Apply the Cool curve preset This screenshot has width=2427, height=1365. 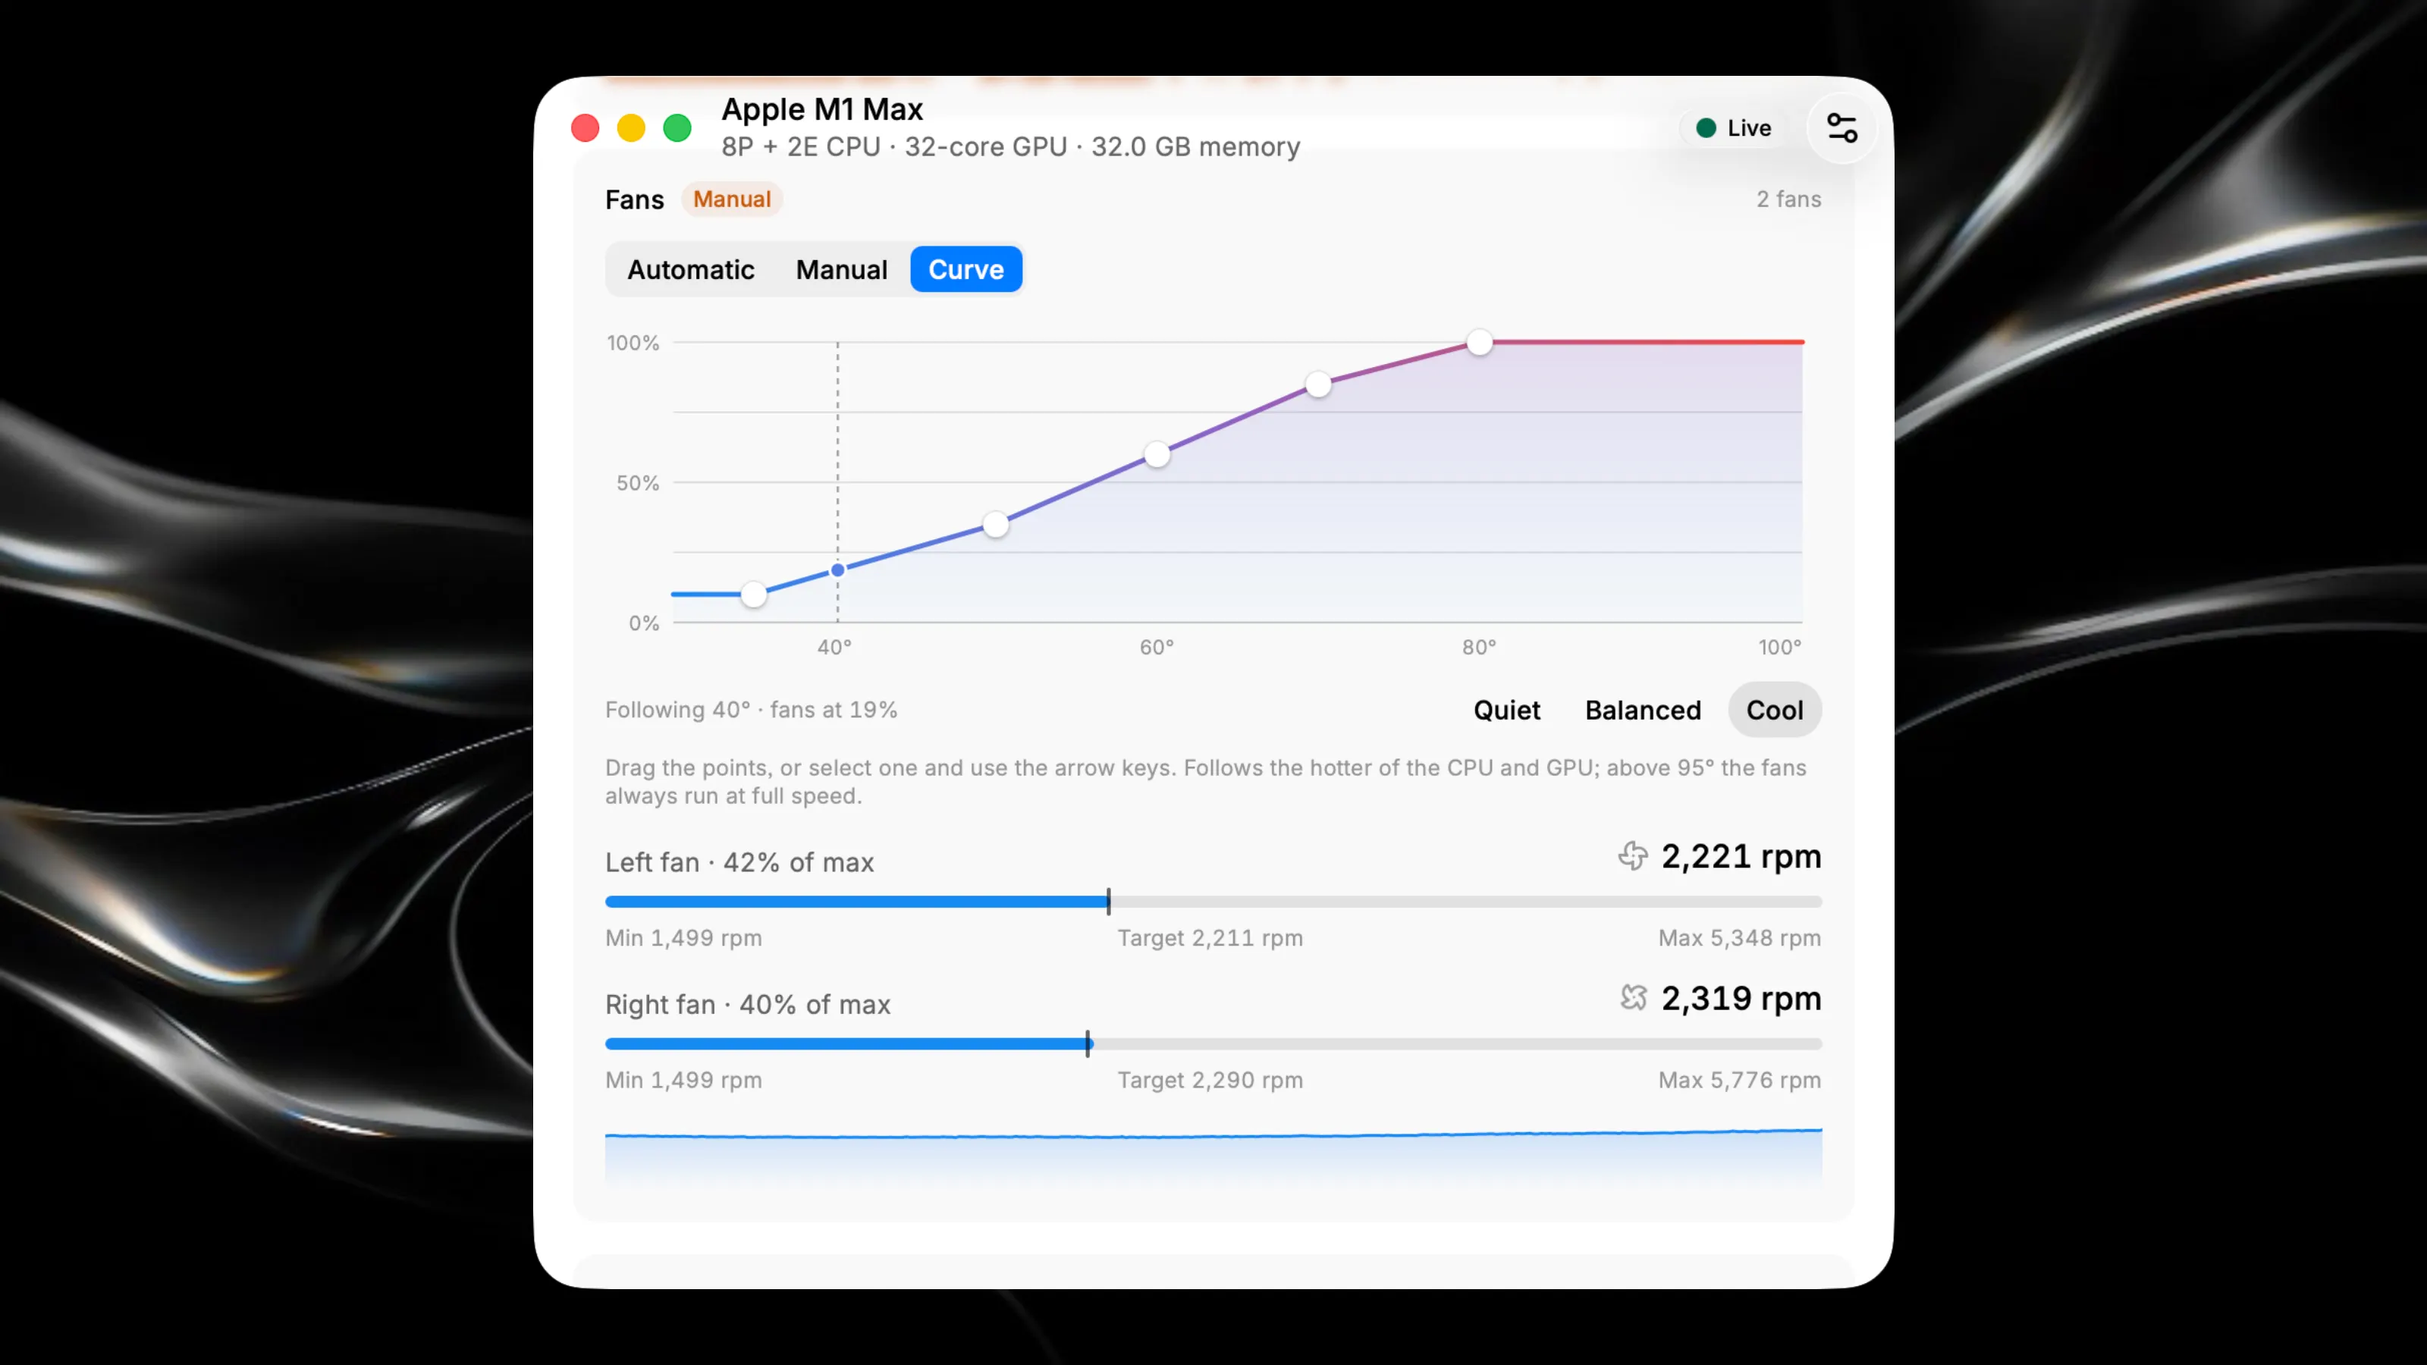tap(1774, 711)
